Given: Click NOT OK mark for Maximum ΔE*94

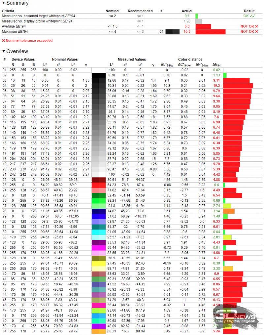Looking at the screenshot, I should [x=249, y=31].
